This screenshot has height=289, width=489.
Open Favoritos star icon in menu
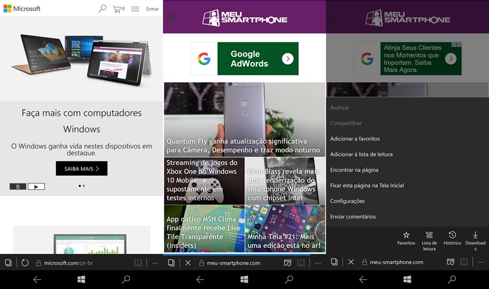(406, 238)
